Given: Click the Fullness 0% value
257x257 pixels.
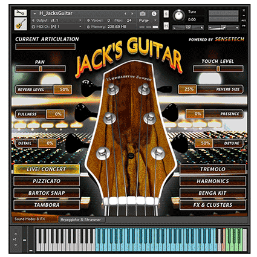Looking at the screenshot, I should pos(56,114).
